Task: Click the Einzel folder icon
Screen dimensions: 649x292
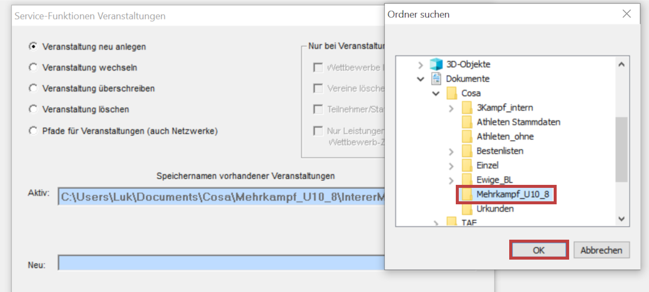Action: pyautogui.click(x=467, y=165)
